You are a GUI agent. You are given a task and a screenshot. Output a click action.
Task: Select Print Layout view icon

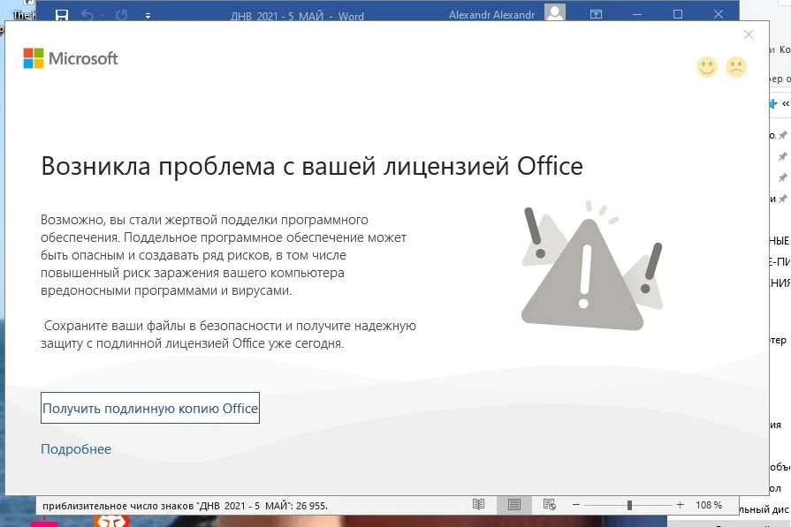click(x=514, y=505)
